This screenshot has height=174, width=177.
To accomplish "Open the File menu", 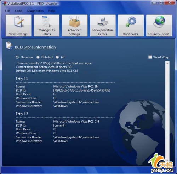I will point(7,11).
